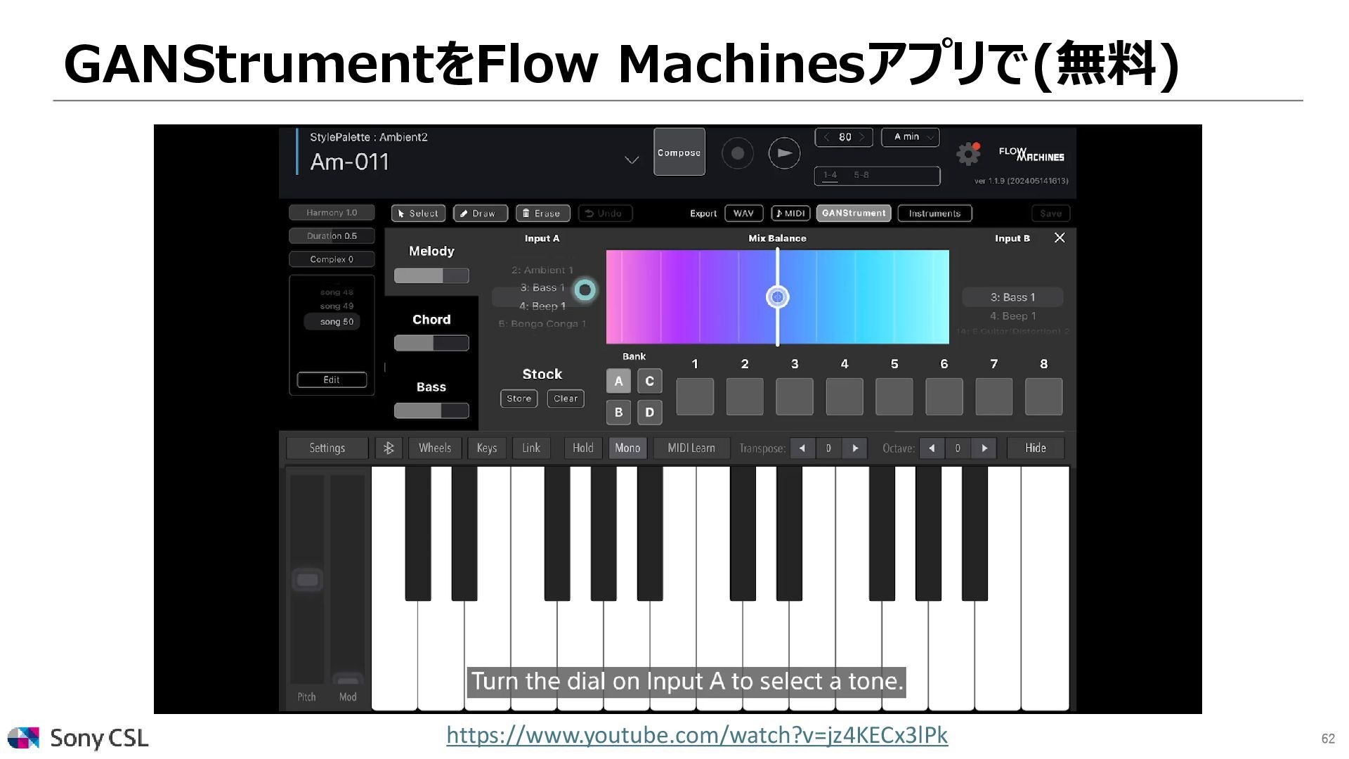Click the Compose button

tap(679, 152)
